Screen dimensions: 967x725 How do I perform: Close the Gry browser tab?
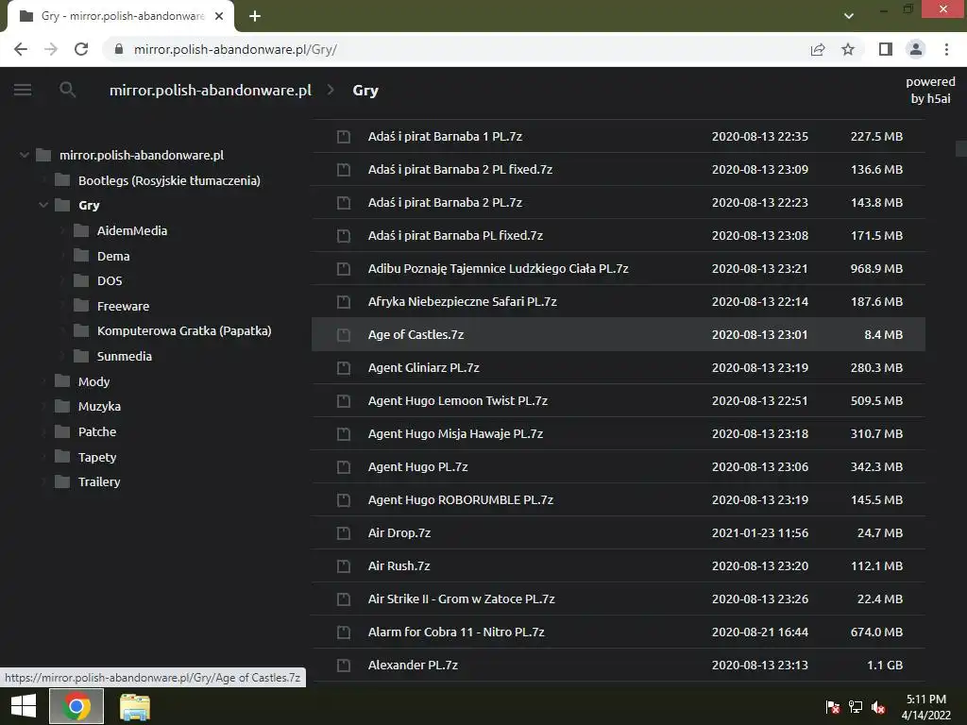219,16
